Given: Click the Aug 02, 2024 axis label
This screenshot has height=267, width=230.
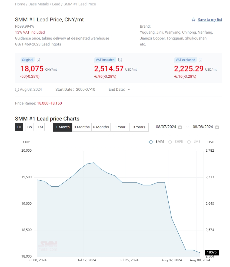Looking at the screenshot, I should click(172, 260).
